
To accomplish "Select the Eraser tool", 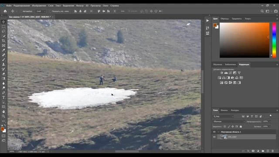I will (x=3, y=74).
